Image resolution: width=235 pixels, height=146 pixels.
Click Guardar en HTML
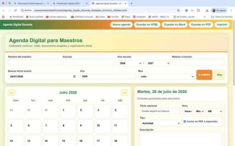[147, 25]
